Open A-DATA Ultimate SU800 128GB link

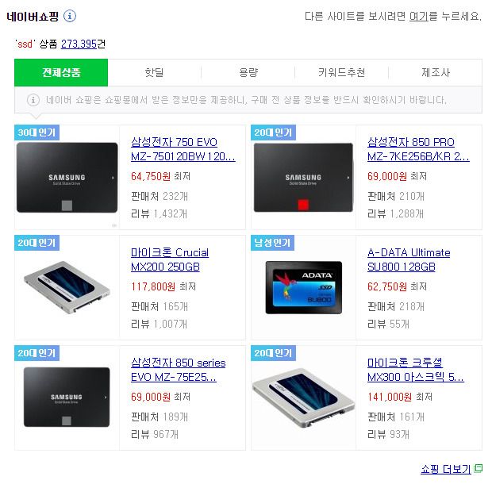point(409,259)
